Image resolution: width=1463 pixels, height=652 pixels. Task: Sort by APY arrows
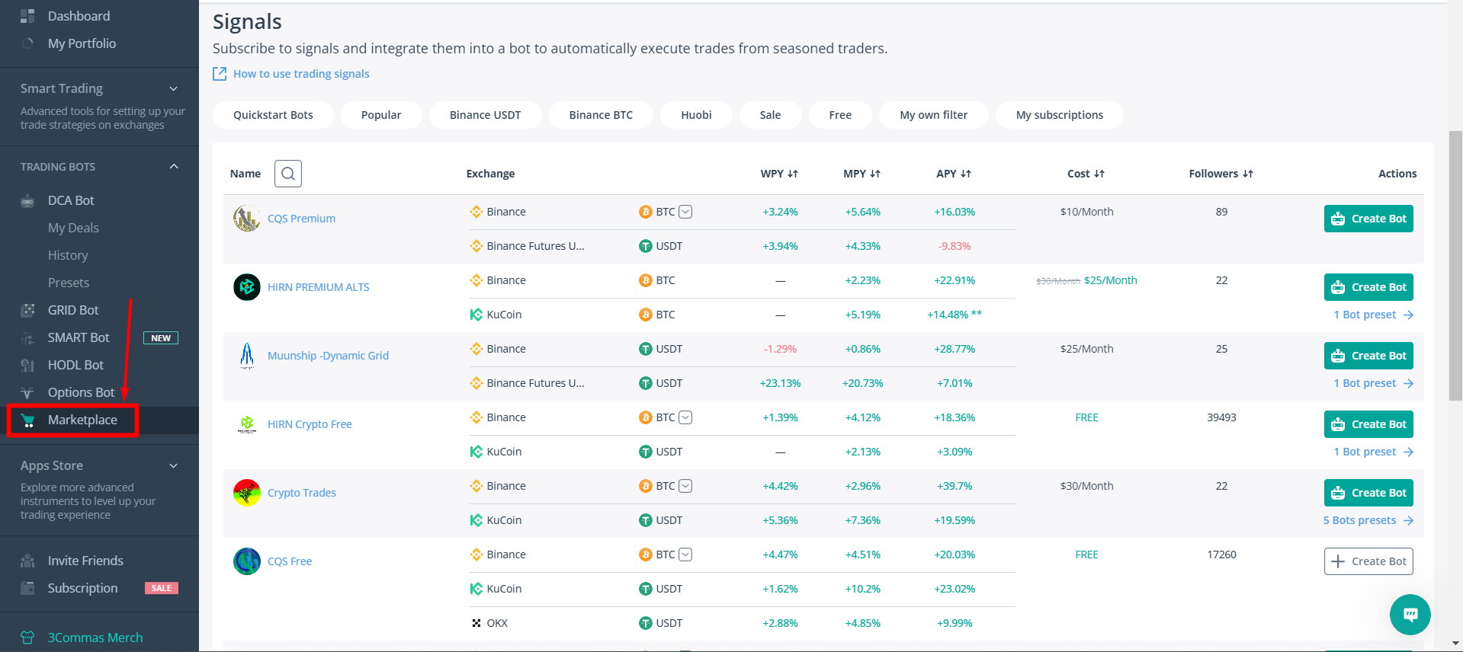[x=966, y=174]
